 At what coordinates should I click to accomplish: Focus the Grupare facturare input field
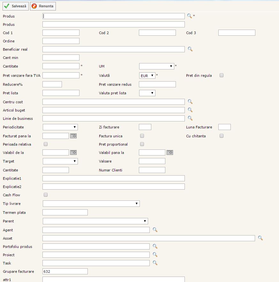tap(65, 271)
